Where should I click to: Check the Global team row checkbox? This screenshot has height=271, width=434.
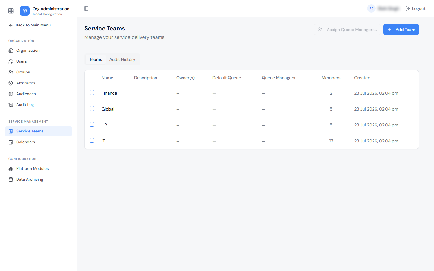(x=92, y=108)
